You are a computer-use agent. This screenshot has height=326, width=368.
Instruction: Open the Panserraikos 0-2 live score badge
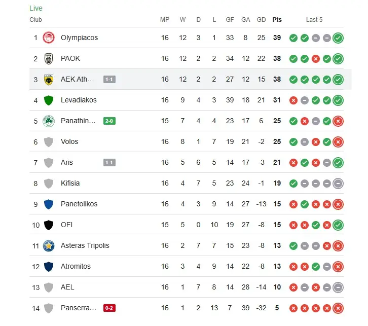coord(109,308)
